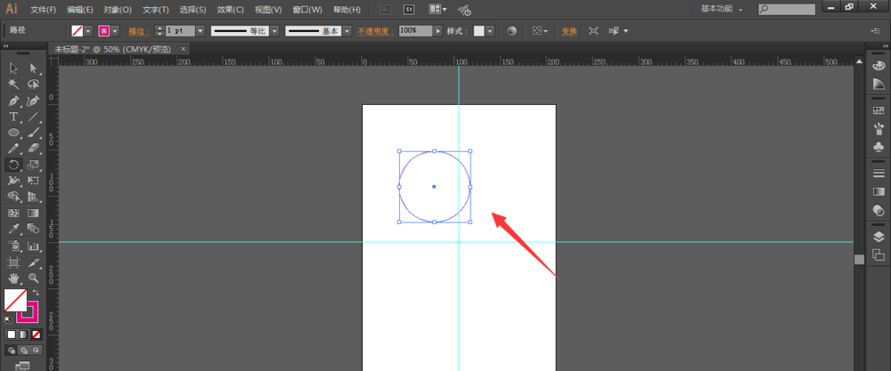The image size is (891, 371).
Task: Select the Pencil tool
Action: click(13, 149)
